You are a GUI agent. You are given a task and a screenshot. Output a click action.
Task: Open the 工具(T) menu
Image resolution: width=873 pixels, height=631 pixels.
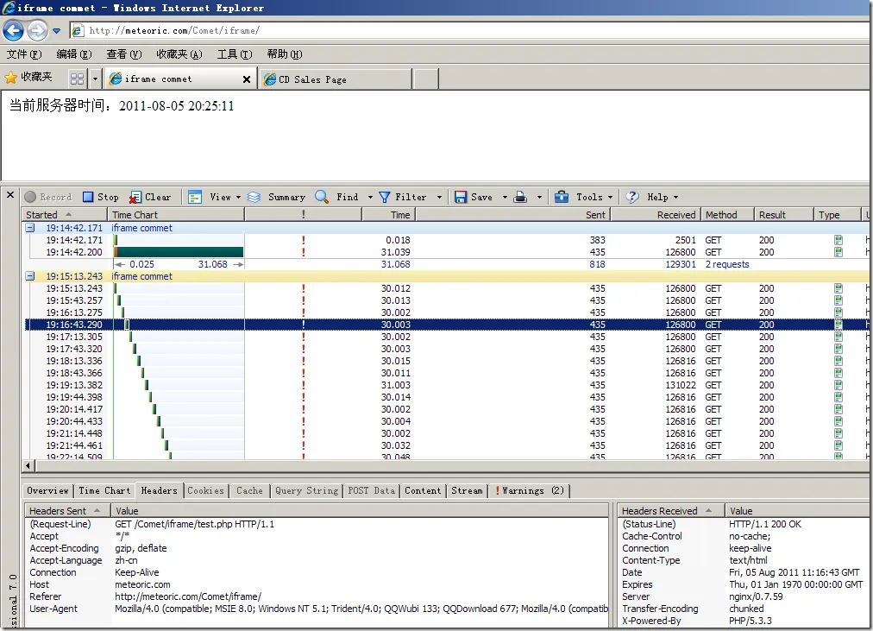[x=234, y=54]
